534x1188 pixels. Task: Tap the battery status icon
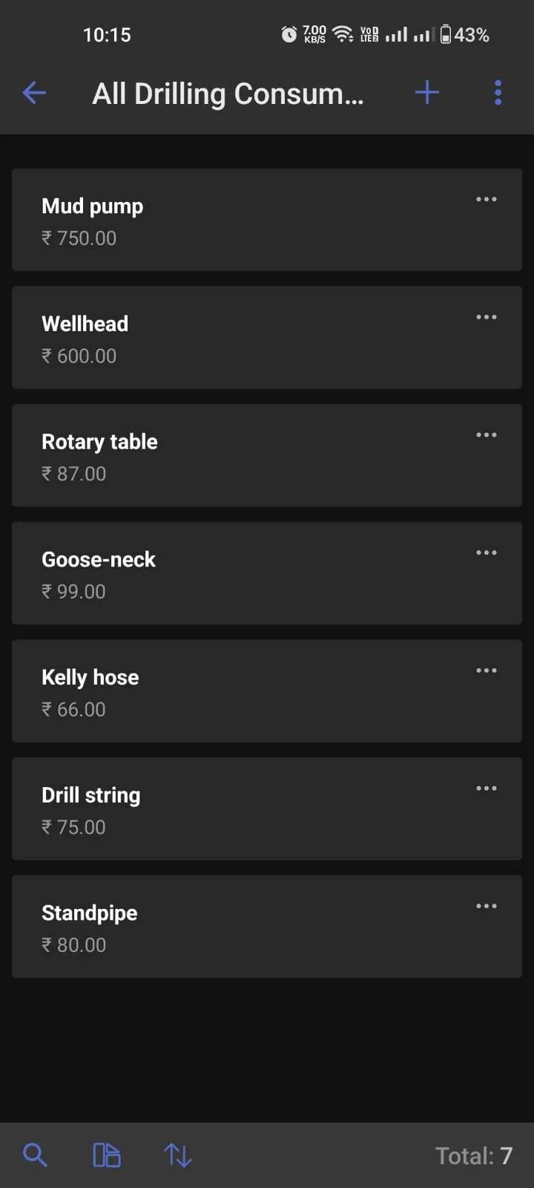click(x=446, y=34)
